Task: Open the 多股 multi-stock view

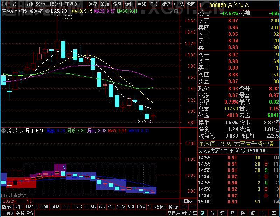Action: 117,4
